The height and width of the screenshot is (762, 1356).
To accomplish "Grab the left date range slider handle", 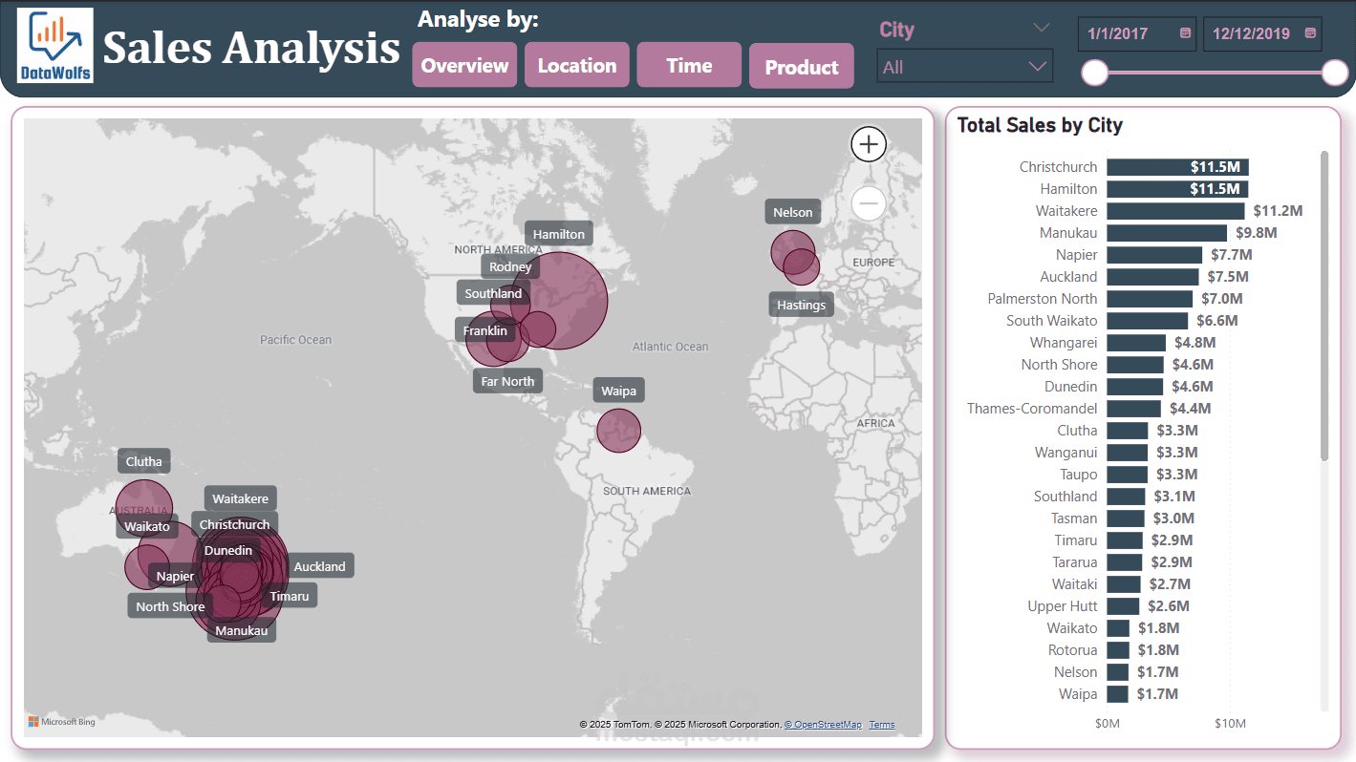I will click(1094, 72).
